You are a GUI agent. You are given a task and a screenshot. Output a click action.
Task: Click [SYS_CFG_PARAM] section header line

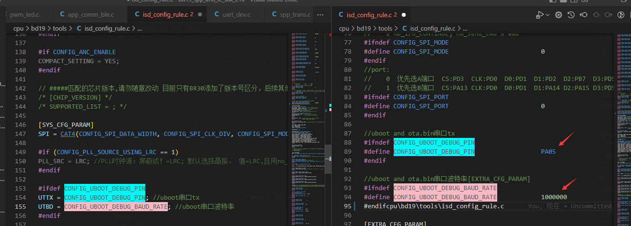66,124
